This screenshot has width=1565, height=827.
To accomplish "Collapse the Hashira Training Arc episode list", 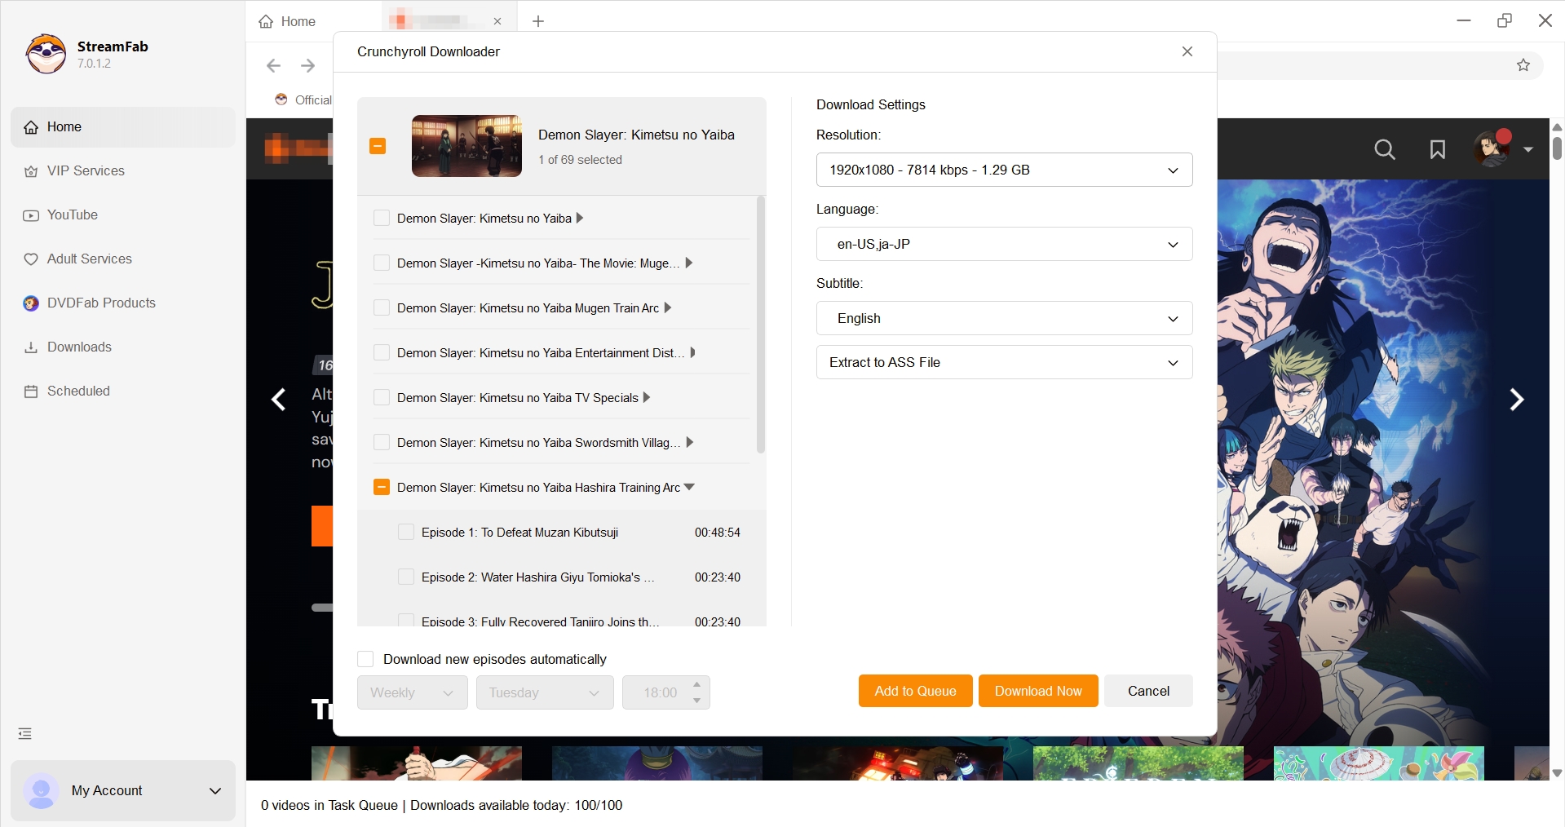I will tap(689, 487).
